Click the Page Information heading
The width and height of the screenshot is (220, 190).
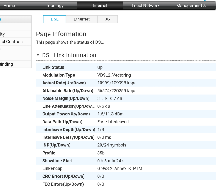point(61,34)
